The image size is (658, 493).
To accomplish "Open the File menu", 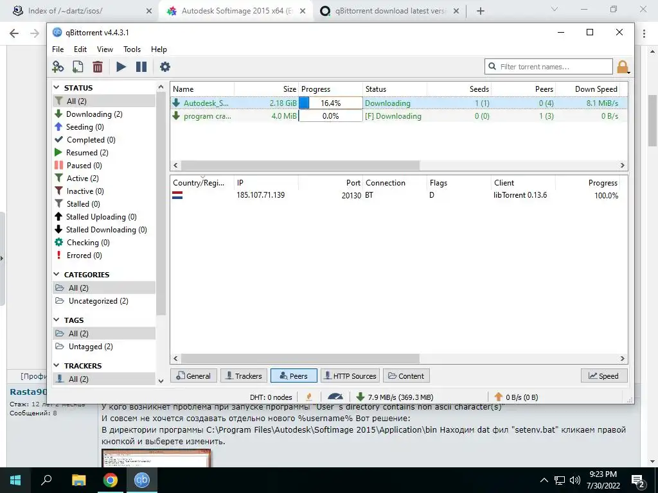I will coord(58,49).
